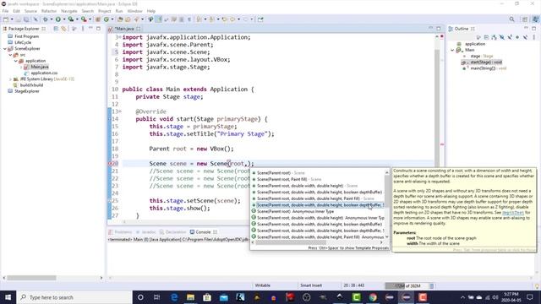Open the File menu
The width and height of the screenshot is (541, 304).
[x=6, y=11]
